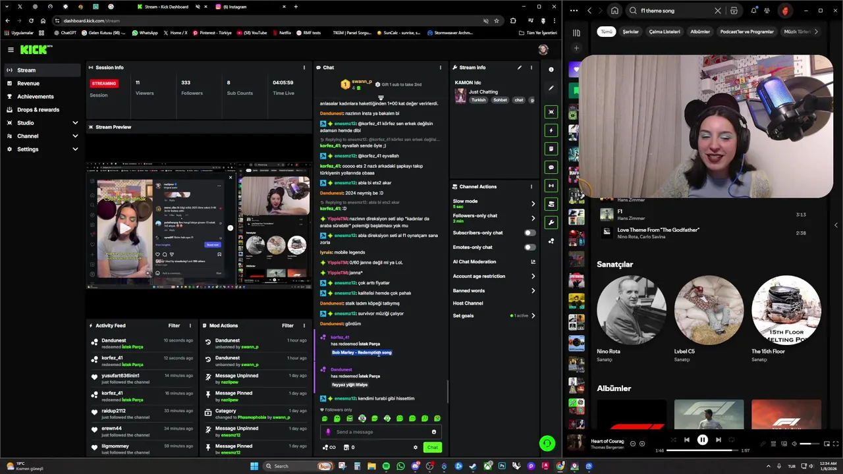
Task: Select Achievements in Kick sidebar
Action: [43, 96]
